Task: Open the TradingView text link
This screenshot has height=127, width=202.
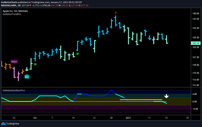Action: click(13, 124)
